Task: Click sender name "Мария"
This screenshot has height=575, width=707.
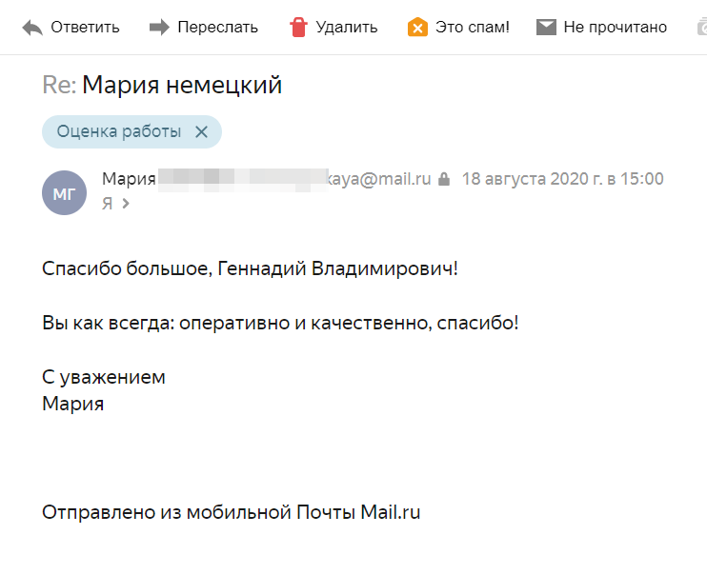Action: pyautogui.click(x=129, y=179)
